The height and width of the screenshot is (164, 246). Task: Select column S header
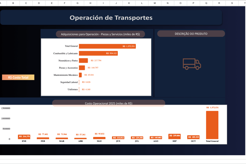pyautogui.click(x=232, y=3)
